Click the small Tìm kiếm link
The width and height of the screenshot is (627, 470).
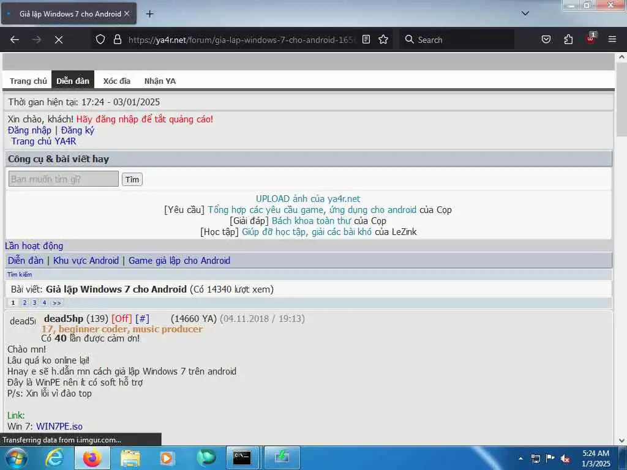(20, 275)
